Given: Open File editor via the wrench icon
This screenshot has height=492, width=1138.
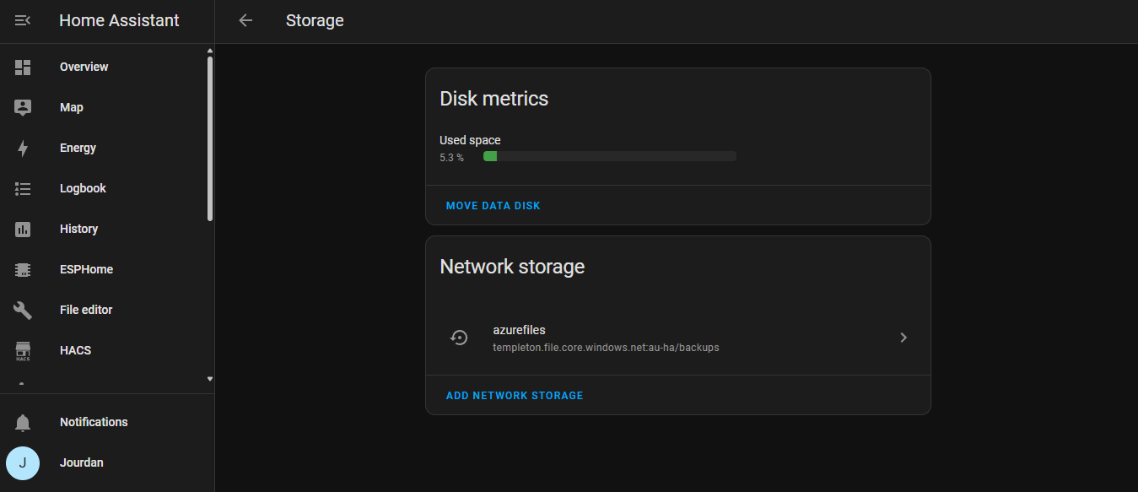Looking at the screenshot, I should pyautogui.click(x=23, y=310).
